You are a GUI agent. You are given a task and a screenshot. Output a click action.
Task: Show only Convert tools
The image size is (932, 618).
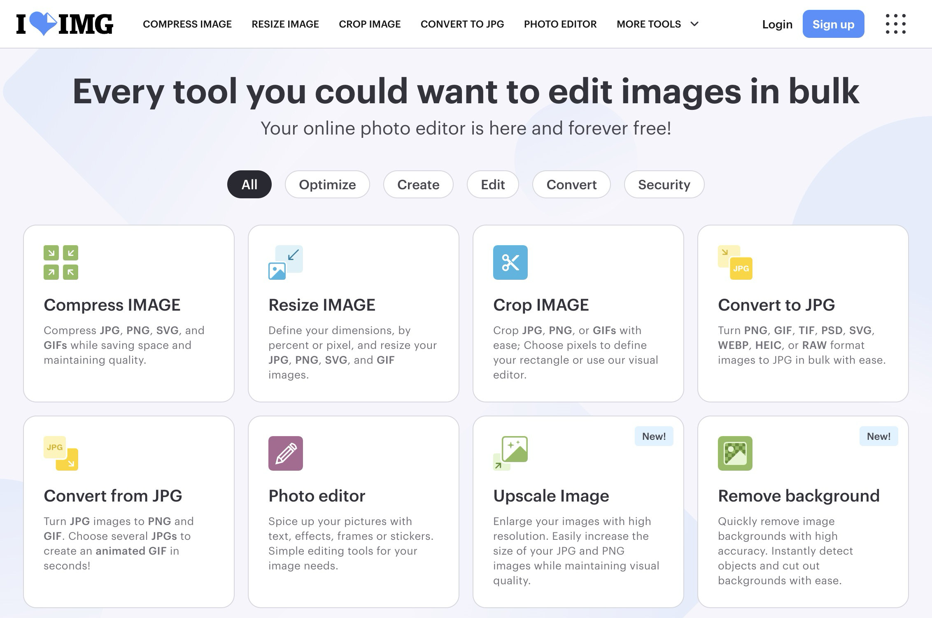(571, 184)
